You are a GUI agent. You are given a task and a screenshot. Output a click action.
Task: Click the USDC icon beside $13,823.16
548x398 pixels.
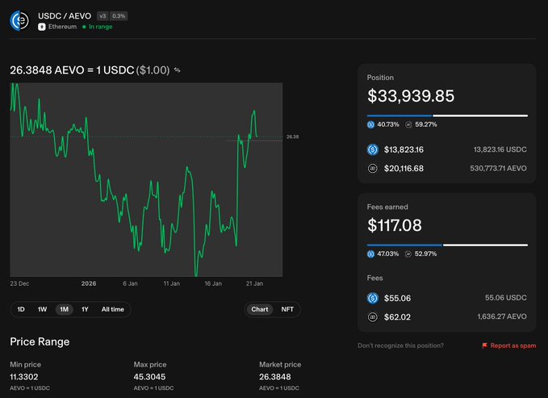click(373, 149)
